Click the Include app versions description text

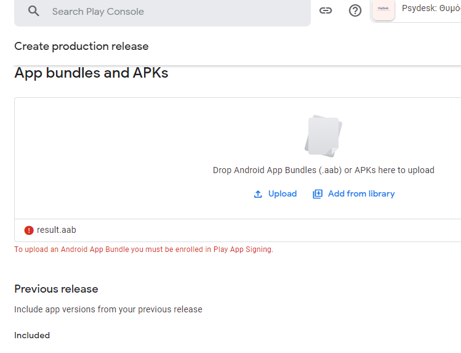(x=108, y=309)
